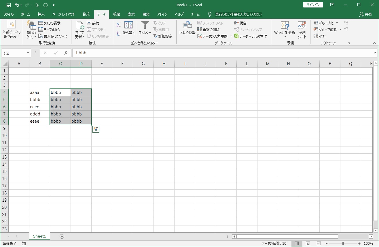
Task: Open Advanced filter settings (詳細設定)
Action: click(163, 36)
